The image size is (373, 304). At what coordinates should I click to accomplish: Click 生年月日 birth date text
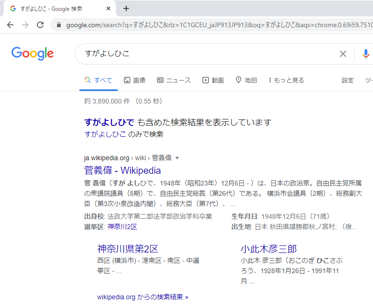tap(280, 216)
